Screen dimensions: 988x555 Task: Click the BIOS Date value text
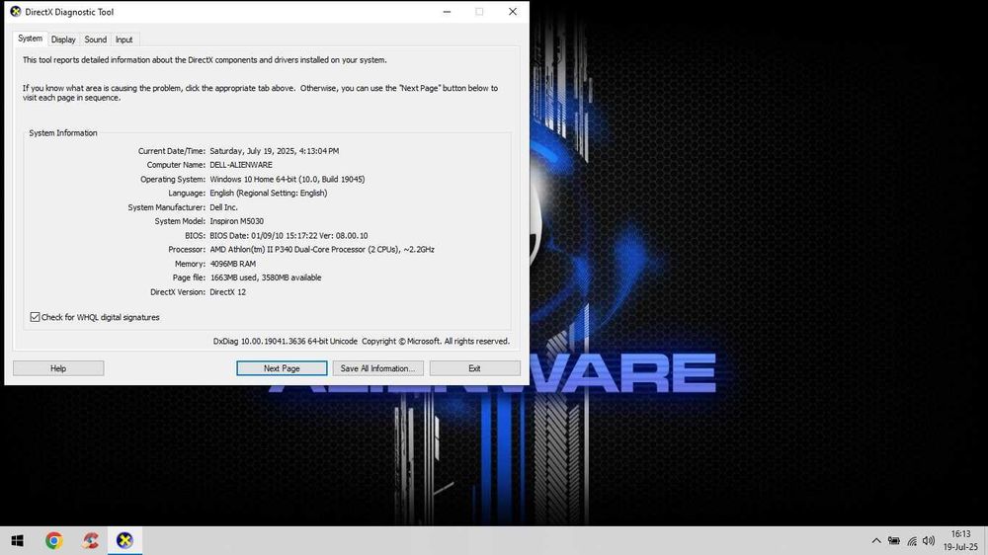click(x=288, y=236)
